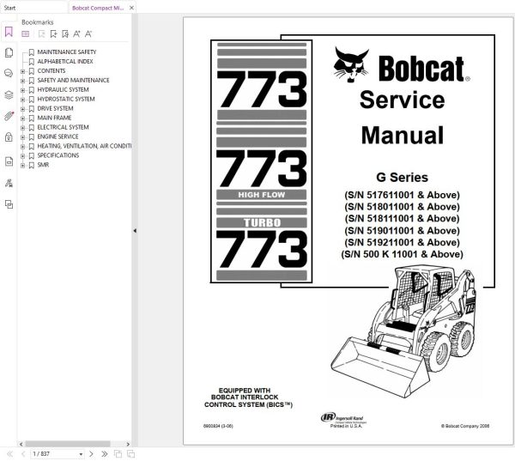Click the Bookmarks panel title

pos(38,22)
